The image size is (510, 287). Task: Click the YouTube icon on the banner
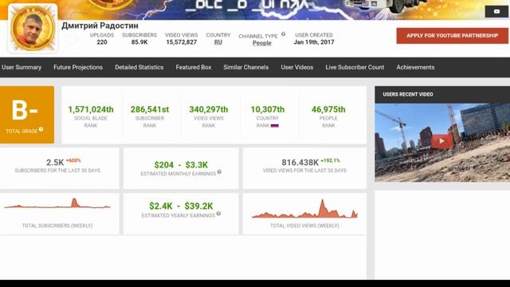tap(496, 11)
